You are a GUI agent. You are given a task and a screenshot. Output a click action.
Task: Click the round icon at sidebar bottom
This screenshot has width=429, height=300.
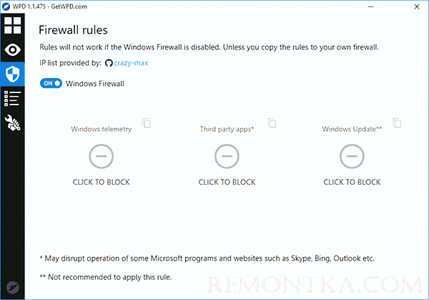(x=12, y=288)
